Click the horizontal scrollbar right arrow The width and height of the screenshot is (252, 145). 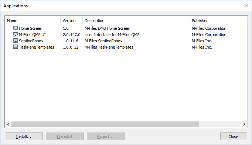(244, 124)
